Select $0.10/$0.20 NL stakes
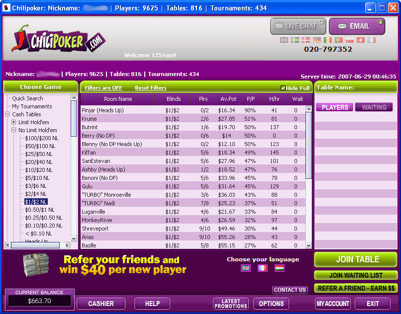 (43, 226)
